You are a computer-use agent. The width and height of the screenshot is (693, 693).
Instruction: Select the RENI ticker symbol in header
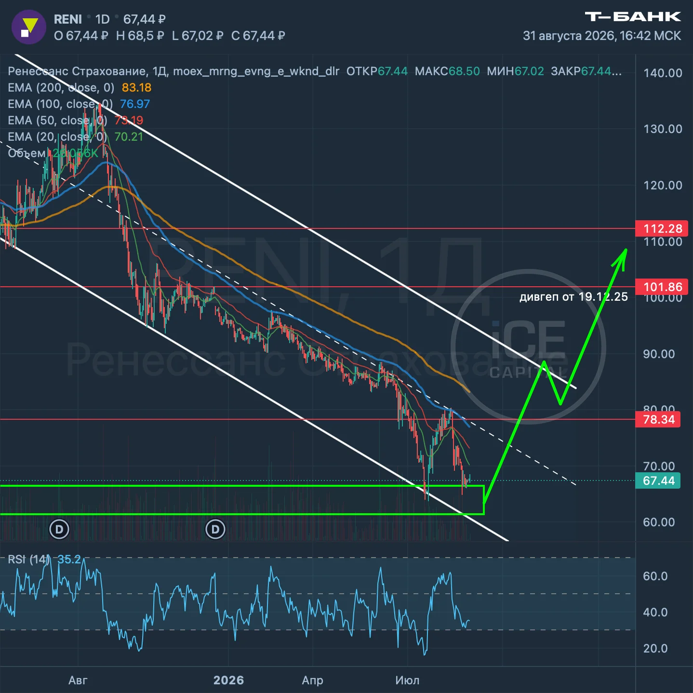[68, 19]
